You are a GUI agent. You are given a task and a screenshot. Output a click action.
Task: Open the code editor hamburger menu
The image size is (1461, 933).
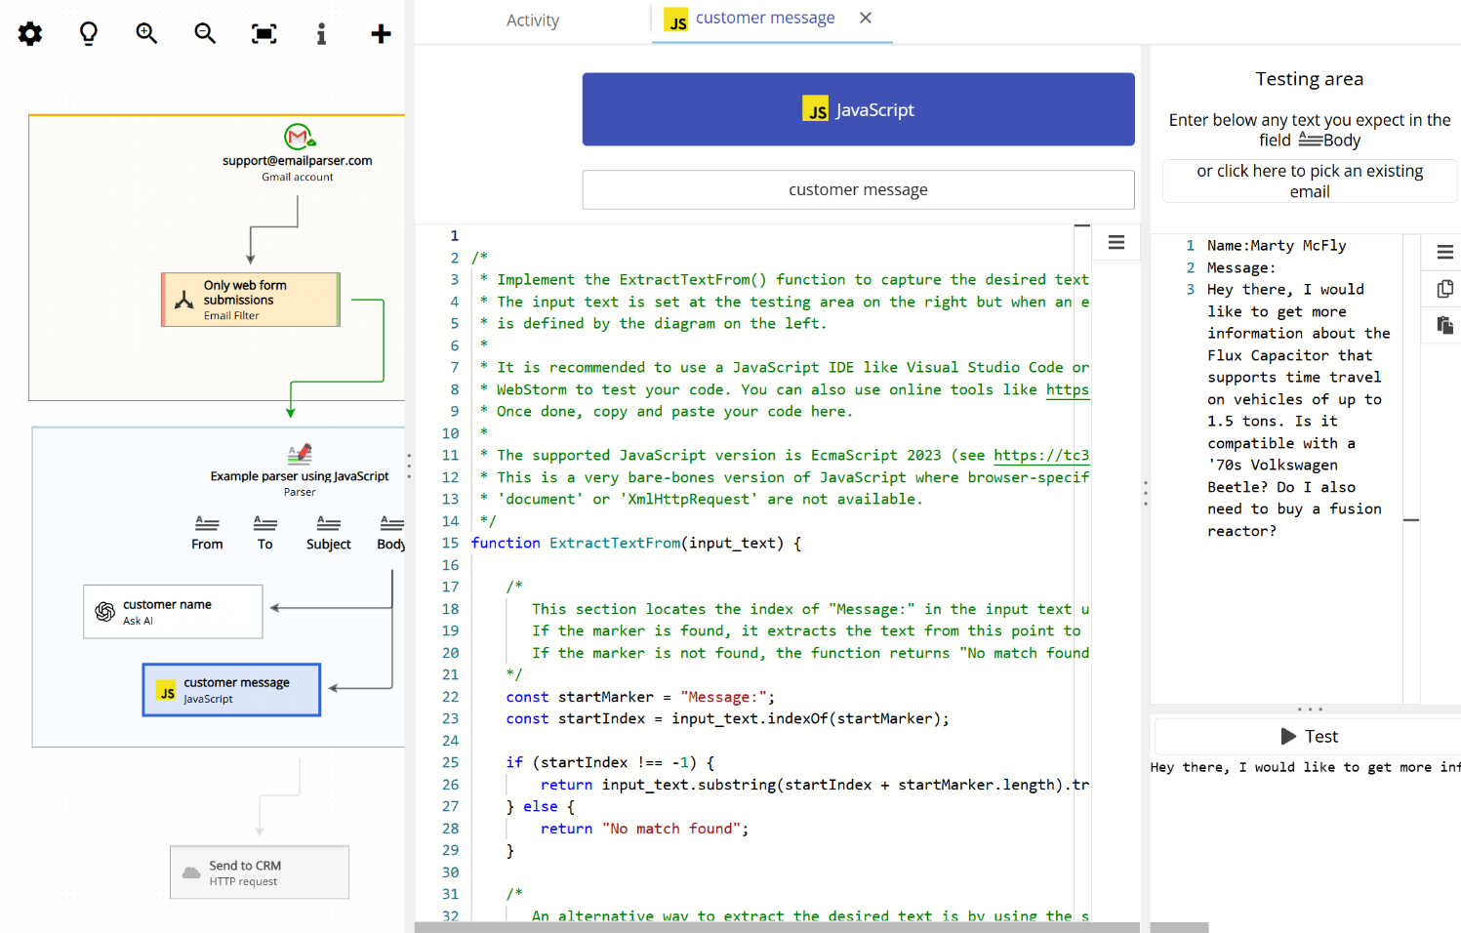click(1116, 241)
